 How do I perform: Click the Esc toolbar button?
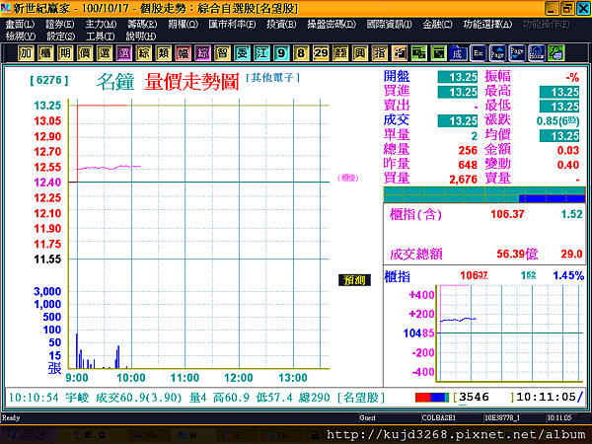(x=478, y=53)
